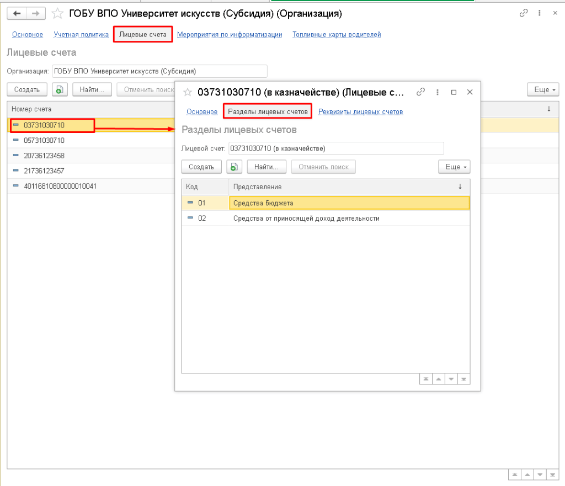Click the back navigation arrow

pos(17,13)
